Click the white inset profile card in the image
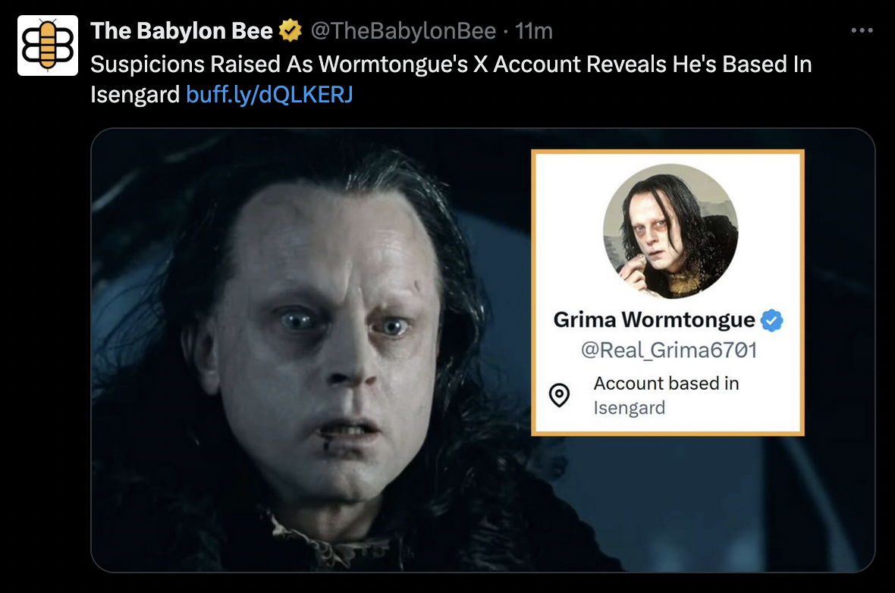 (x=667, y=293)
